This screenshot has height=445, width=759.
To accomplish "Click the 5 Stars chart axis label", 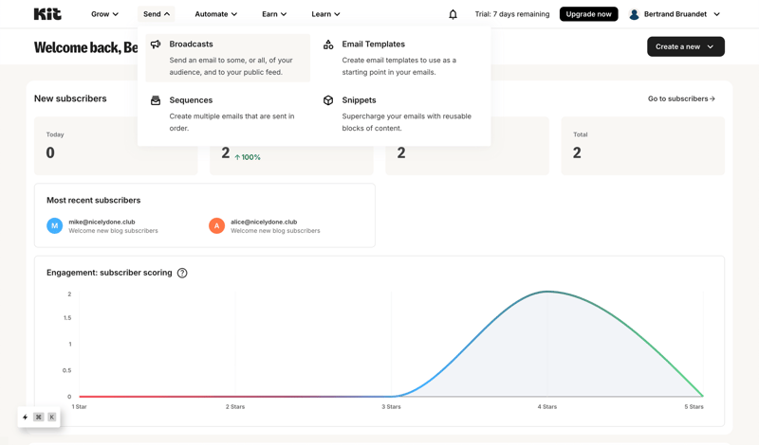I will tap(694, 407).
